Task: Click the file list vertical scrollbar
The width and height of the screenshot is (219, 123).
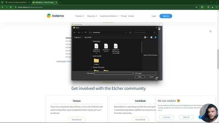Action: click(x=142, y=47)
